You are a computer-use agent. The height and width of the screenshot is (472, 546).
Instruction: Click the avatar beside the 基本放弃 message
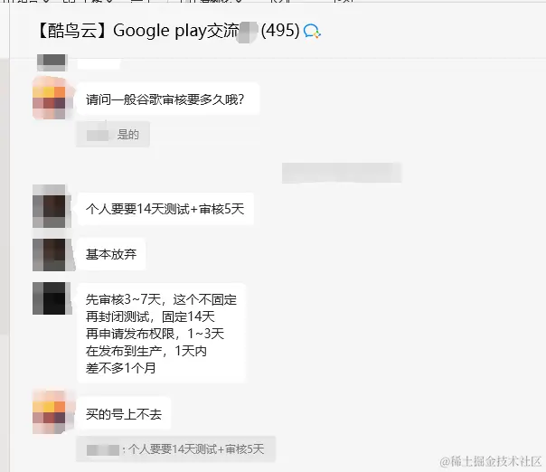point(49,255)
